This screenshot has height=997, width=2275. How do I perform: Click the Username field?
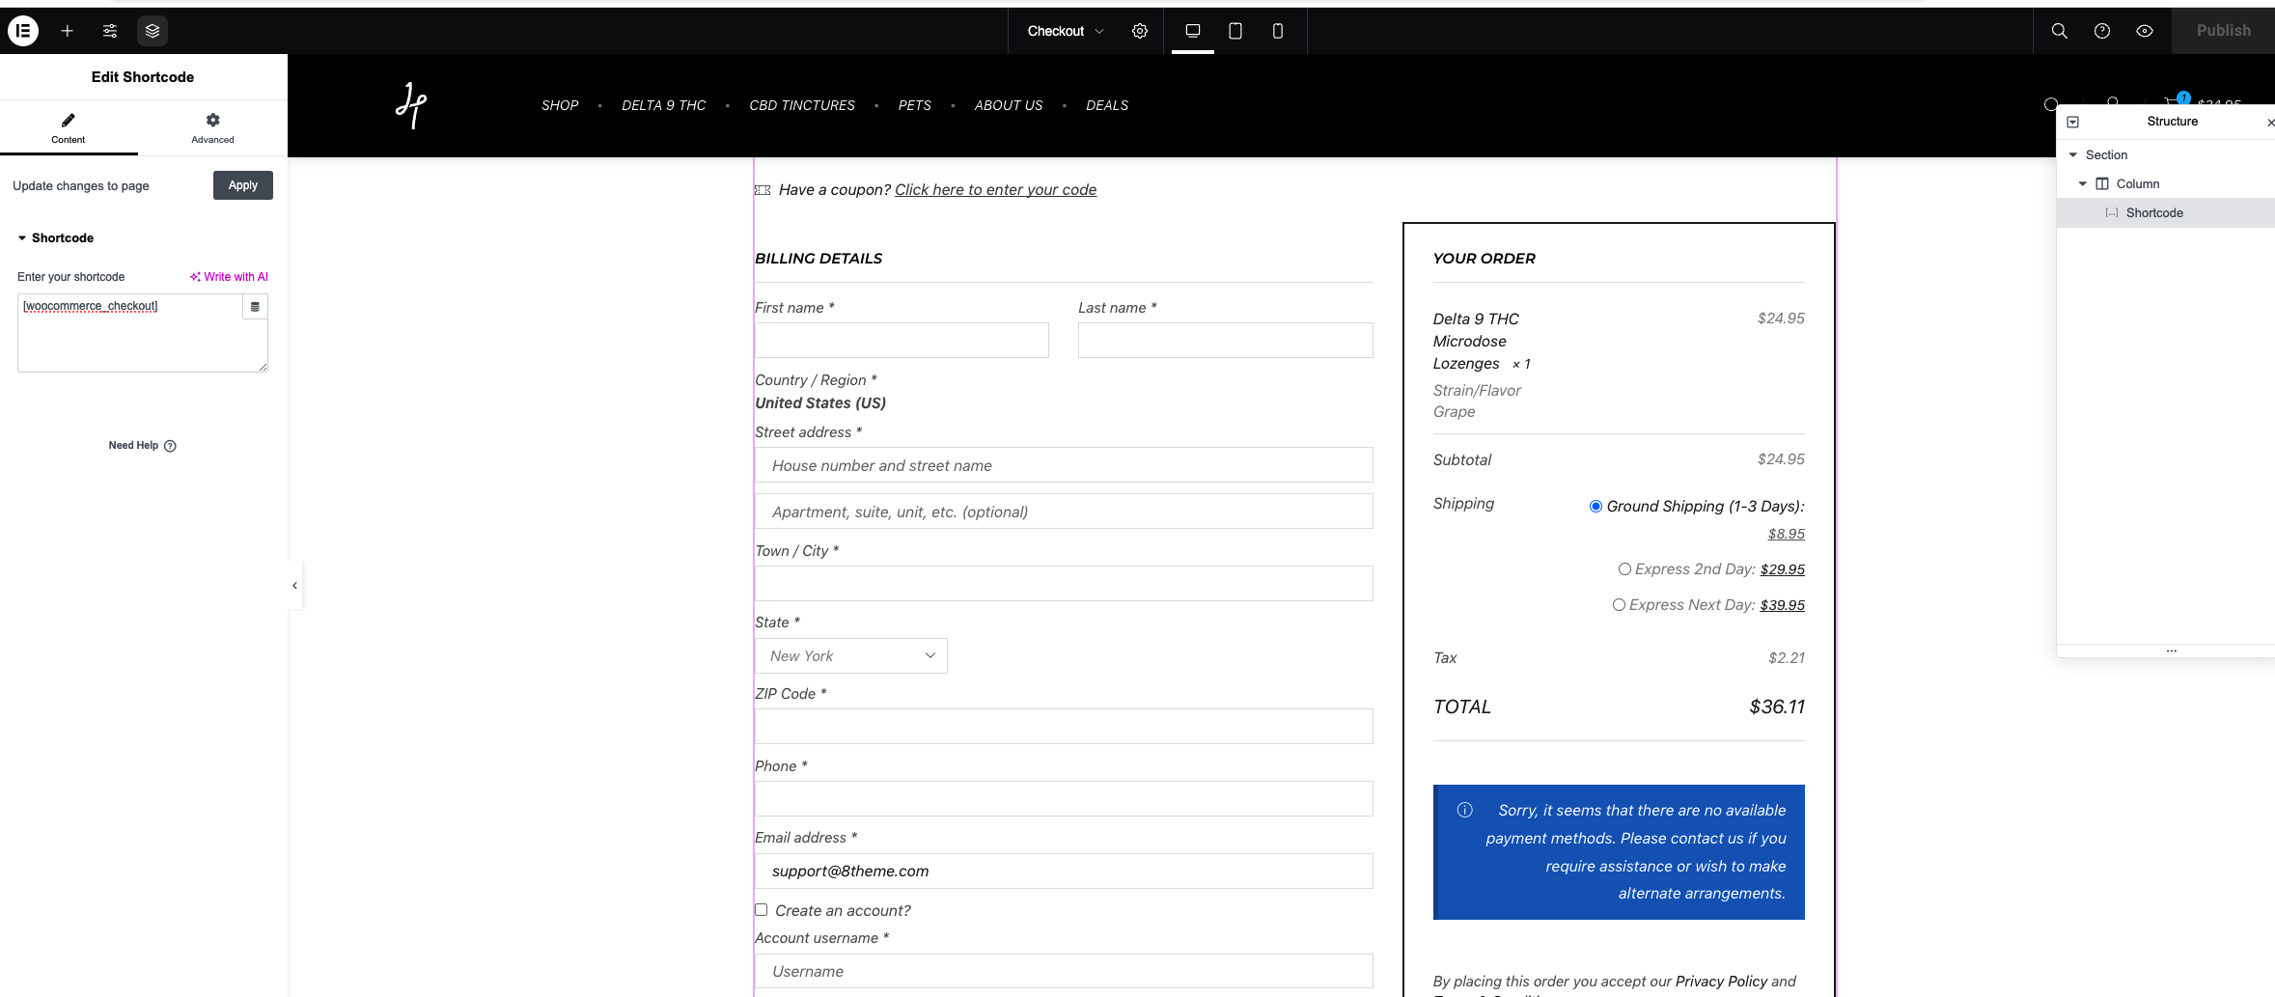coord(1064,971)
